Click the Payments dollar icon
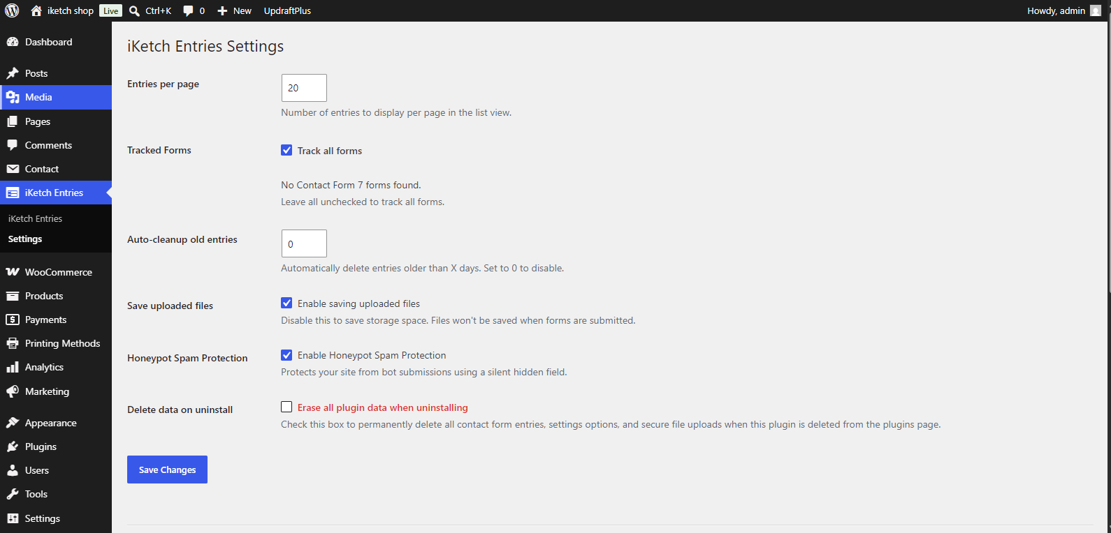Image resolution: width=1111 pixels, height=533 pixels. [13, 320]
